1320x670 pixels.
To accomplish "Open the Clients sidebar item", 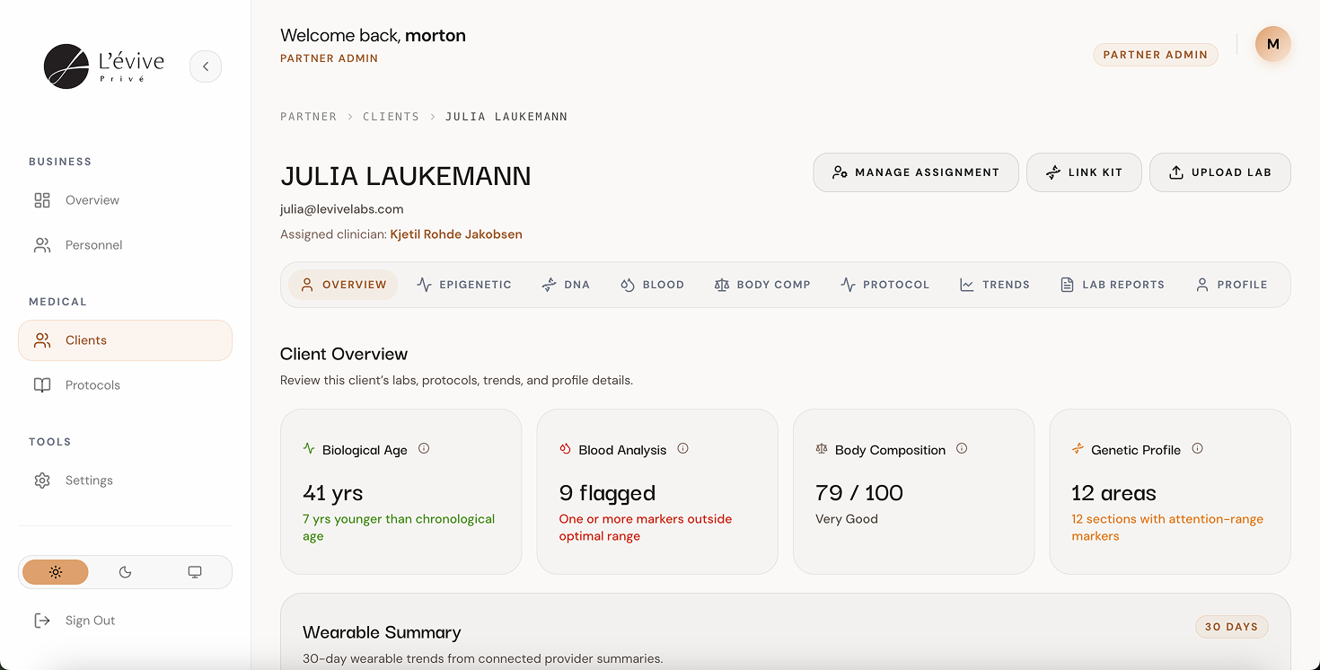I will (x=125, y=340).
